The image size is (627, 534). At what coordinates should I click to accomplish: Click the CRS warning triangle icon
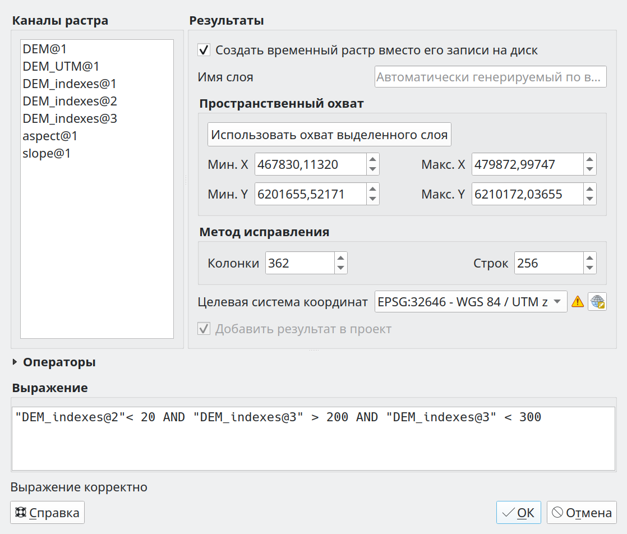[x=578, y=302]
